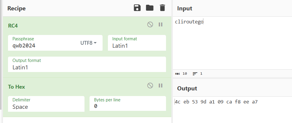
Task: Disable the RC4 operation
Action: [150, 25]
